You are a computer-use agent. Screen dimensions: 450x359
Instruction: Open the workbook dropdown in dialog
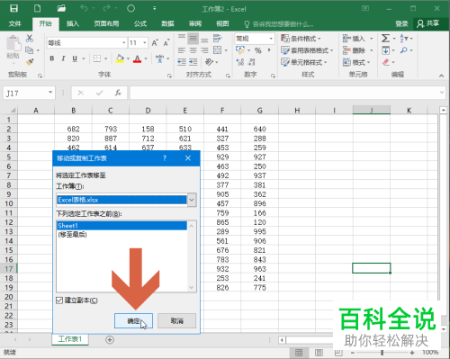pos(192,200)
